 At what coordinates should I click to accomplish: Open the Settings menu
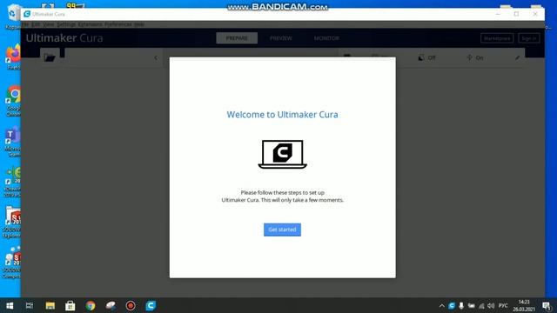66,24
